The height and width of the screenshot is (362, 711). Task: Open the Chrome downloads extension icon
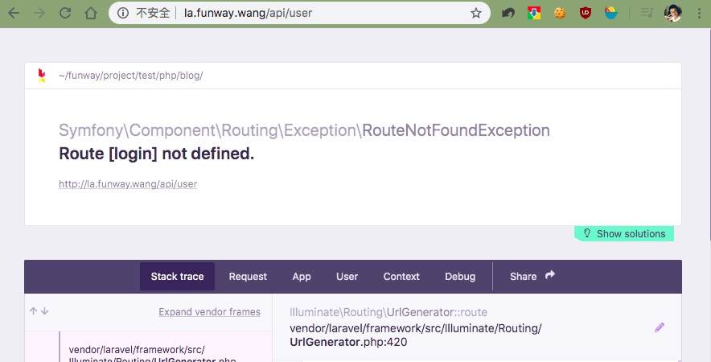pyautogui.click(x=532, y=13)
